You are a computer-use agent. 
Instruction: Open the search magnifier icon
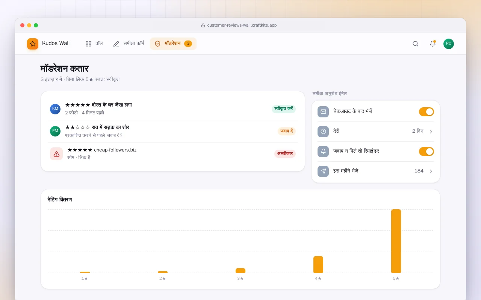click(415, 43)
